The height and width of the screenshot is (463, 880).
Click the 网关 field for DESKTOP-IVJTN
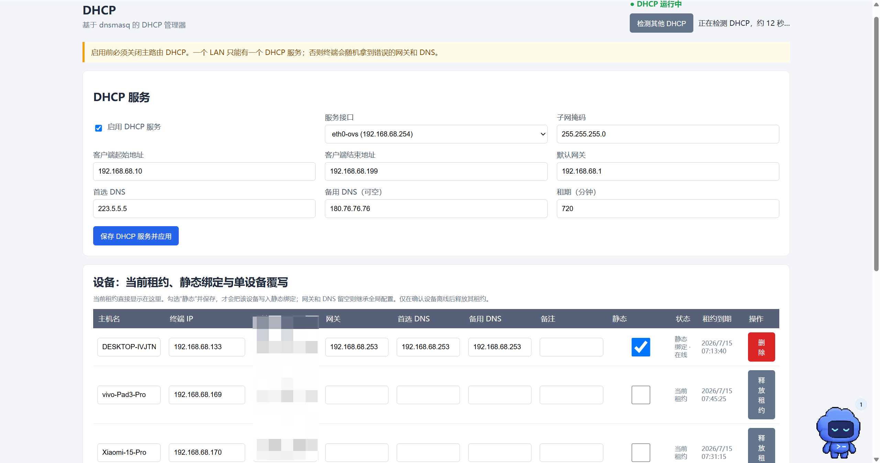click(x=357, y=347)
